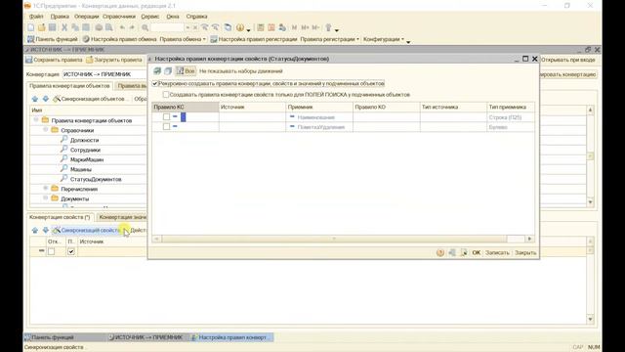Collapse the Справочники folder node
Viewport: 625px width, 352px height.
click(x=46, y=130)
